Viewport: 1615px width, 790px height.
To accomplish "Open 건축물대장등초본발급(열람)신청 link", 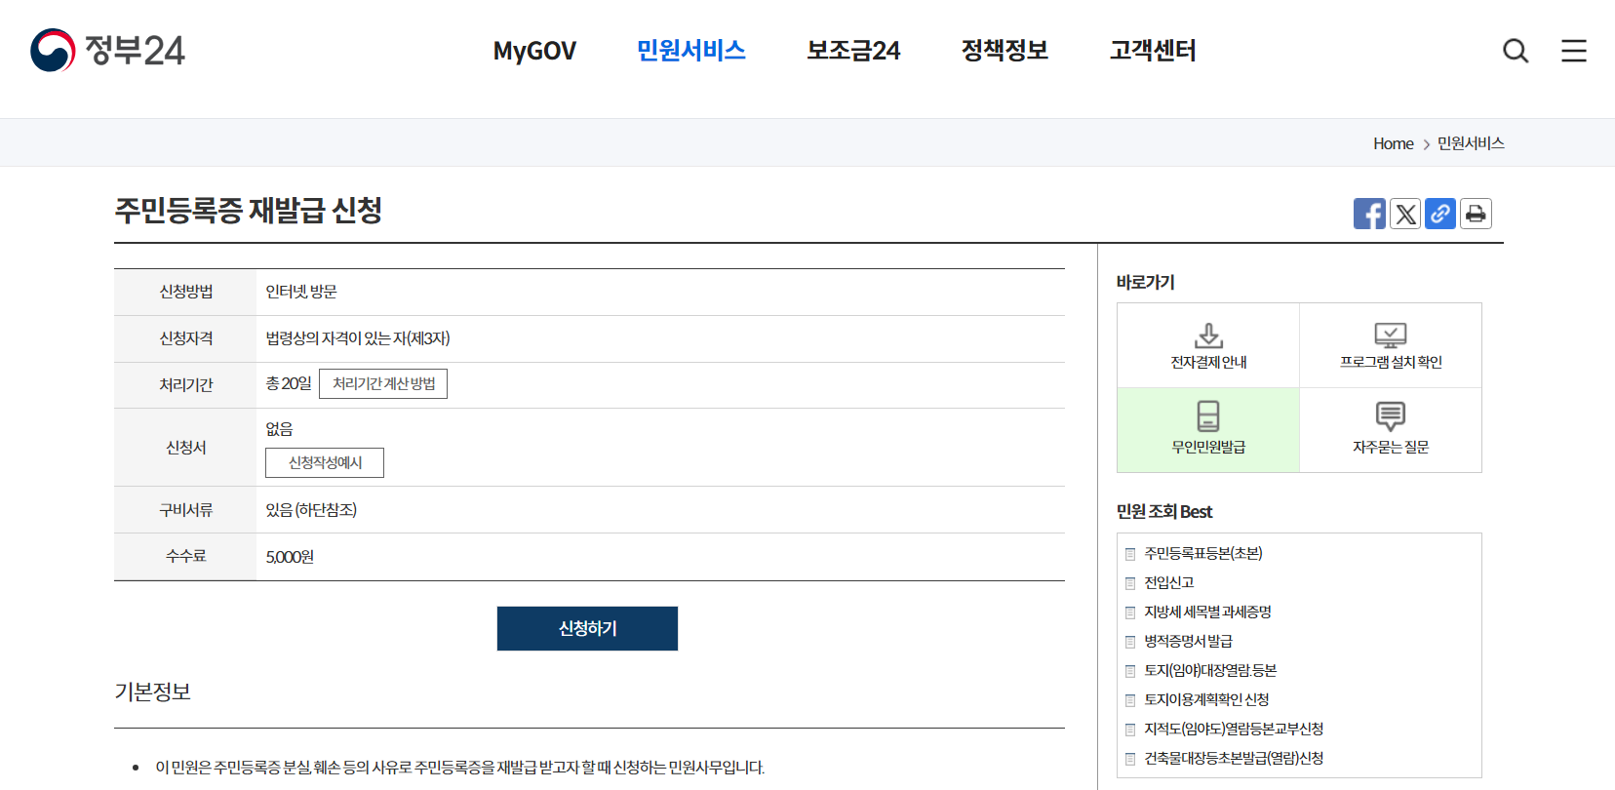I will 1234,758.
